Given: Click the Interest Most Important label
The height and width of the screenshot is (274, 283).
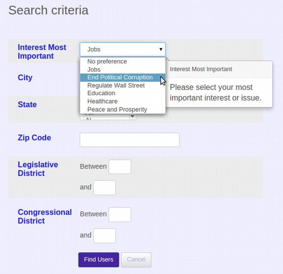Looking at the screenshot, I should 42,52.
